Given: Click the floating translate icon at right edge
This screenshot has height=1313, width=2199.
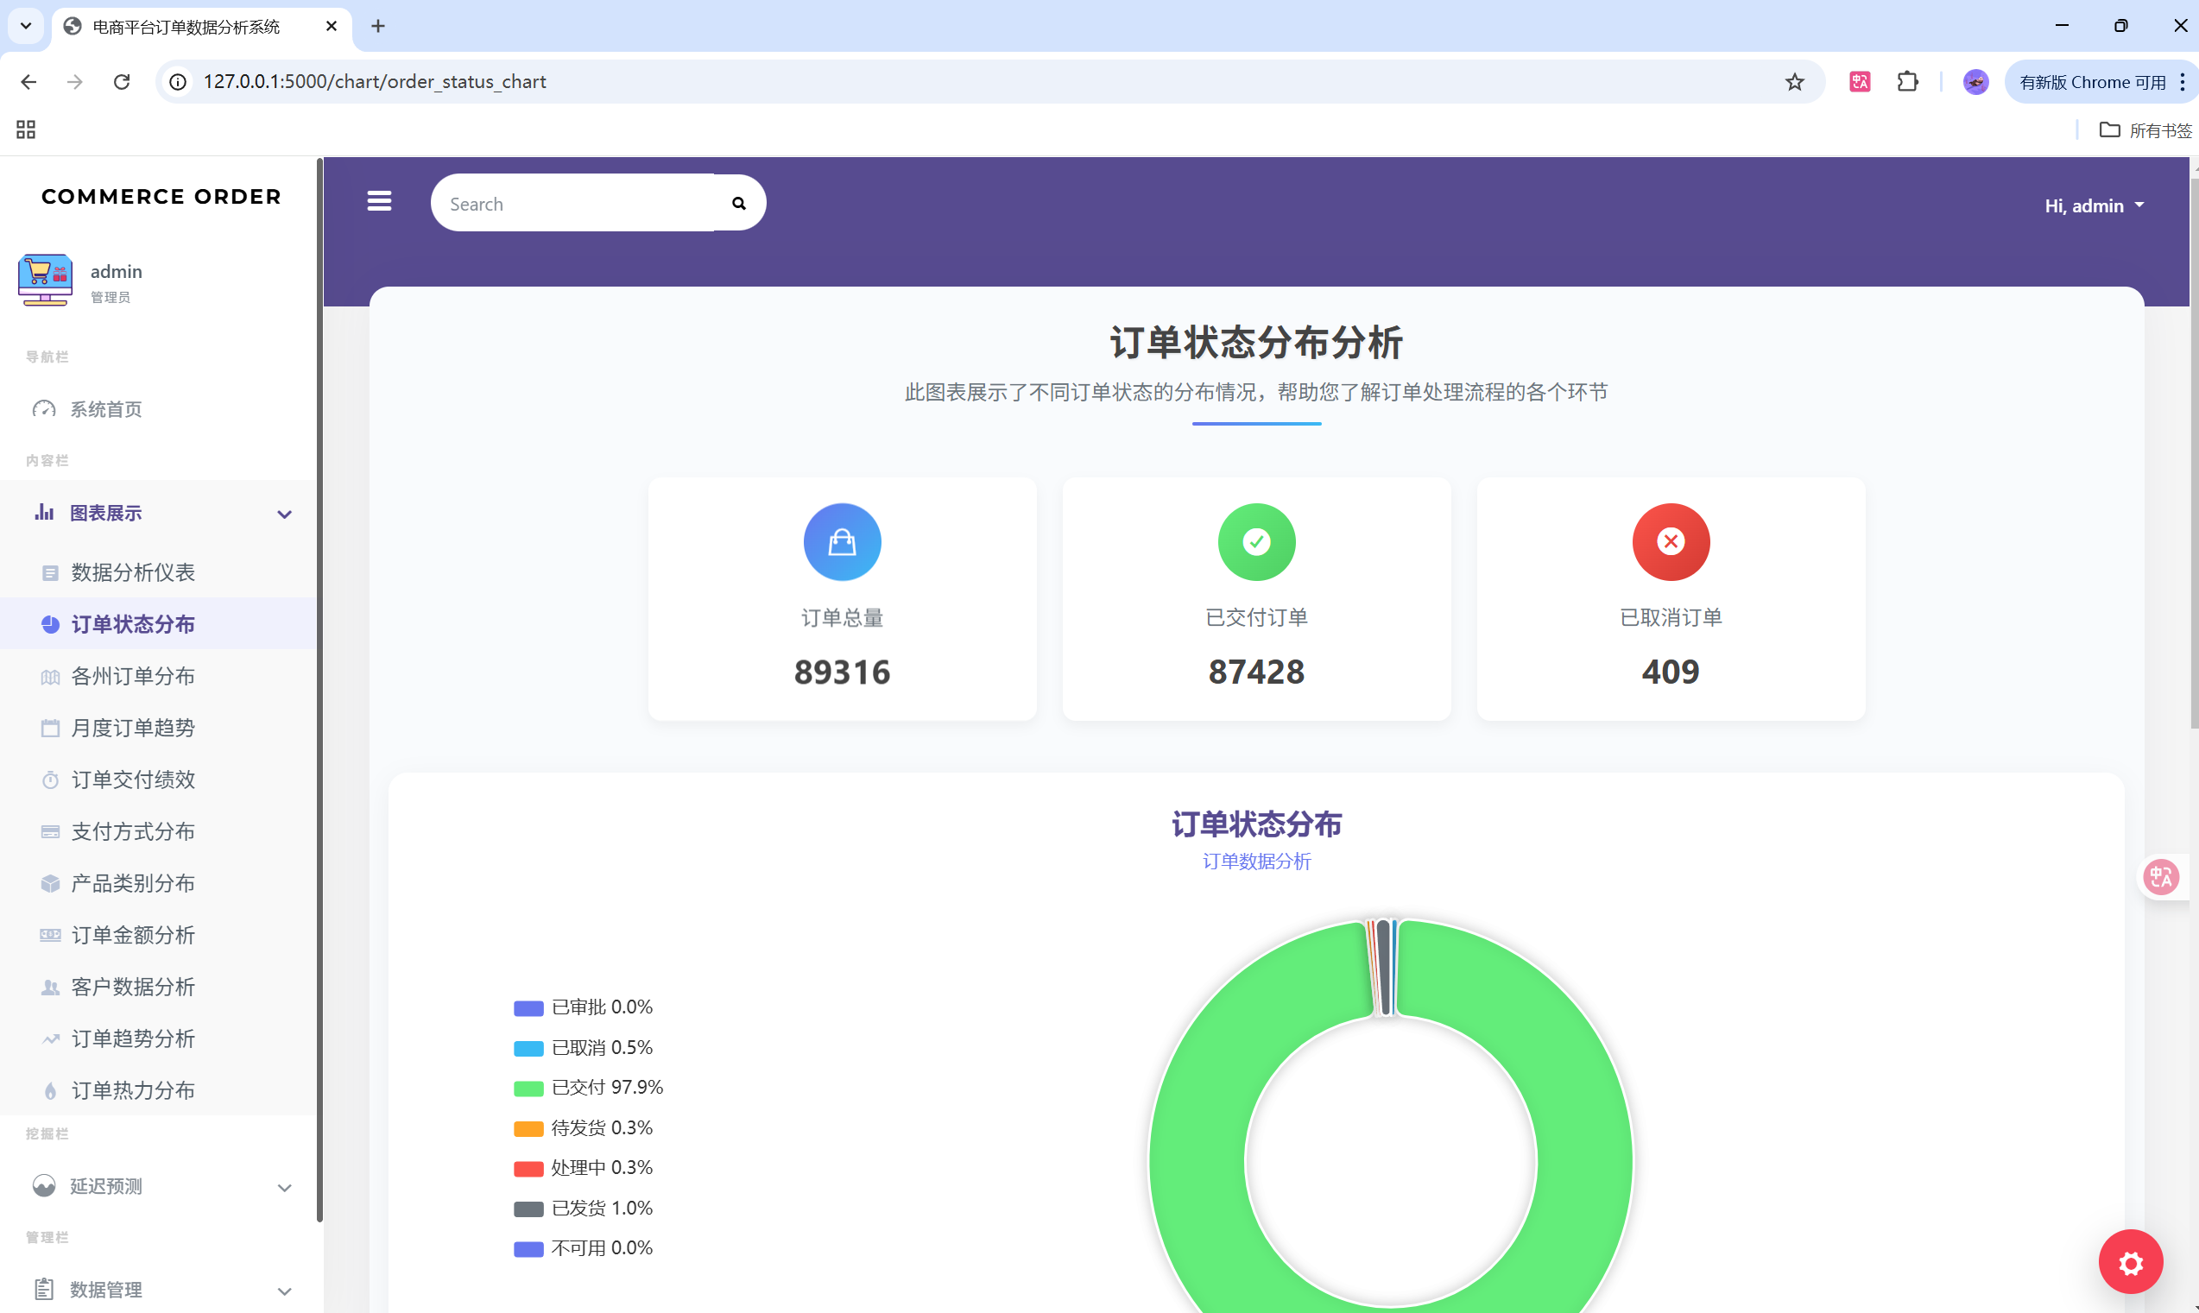Looking at the screenshot, I should [2160, 877].
